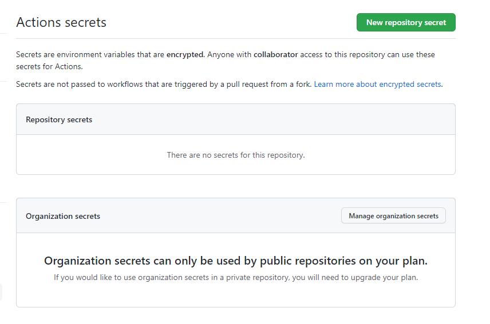This screenshot has height=324, width=490.
Task: Select the Organization secrets panel header text
Action: tap(63, 216)
